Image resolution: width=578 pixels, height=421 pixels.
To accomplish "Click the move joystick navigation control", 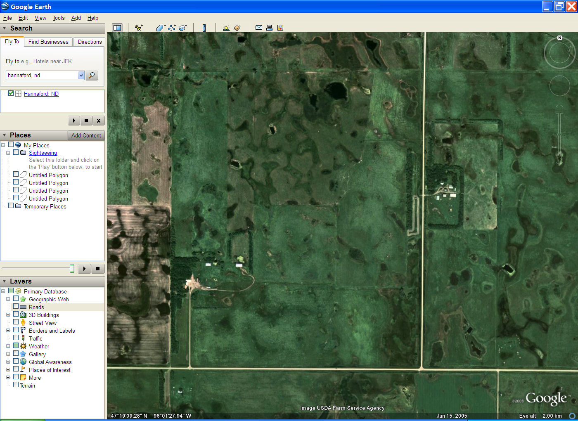I will (x=559, y=86).
